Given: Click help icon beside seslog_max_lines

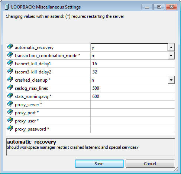Looking at the screenshot, I should pyautogui.click(x=10, y=88).
